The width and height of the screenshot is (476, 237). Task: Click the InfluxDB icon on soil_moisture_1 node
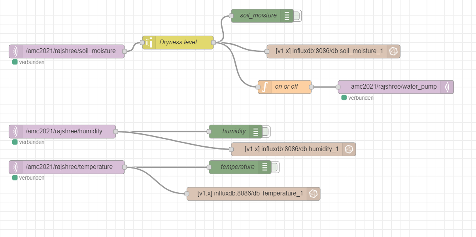[x=393, y=51]
